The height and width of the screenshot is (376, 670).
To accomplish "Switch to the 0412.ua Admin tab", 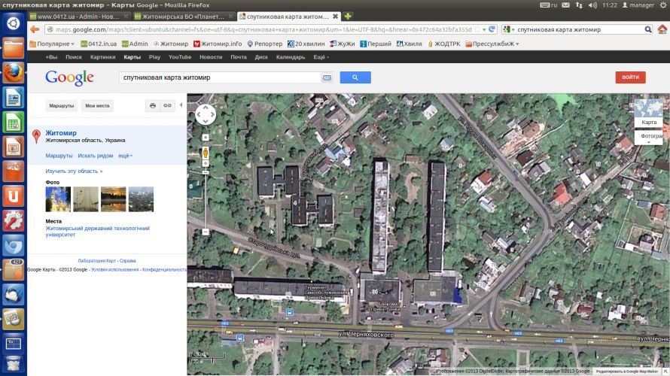I will pyautogui.click(x=78, y=17).
